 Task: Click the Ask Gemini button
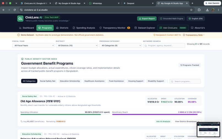pos(212,3)
